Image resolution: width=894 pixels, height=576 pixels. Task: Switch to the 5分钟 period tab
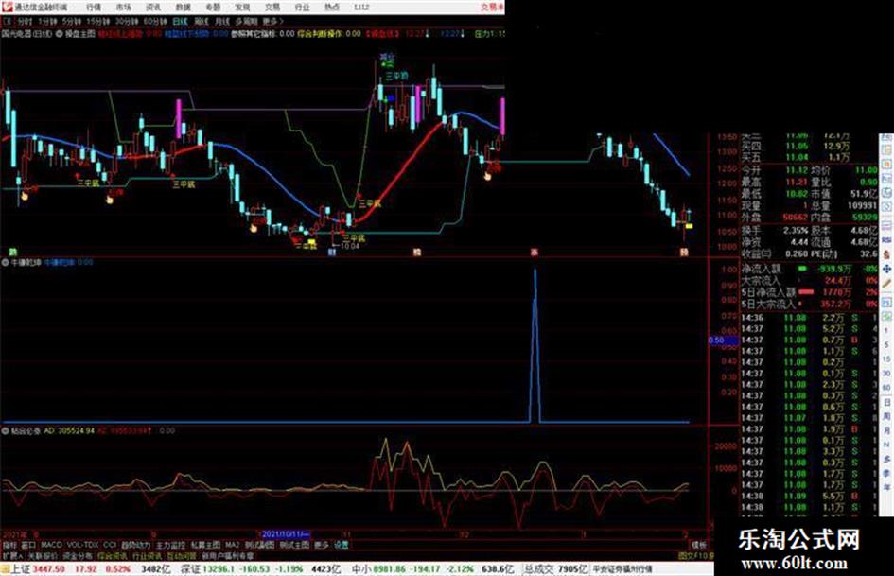(72, 21)
